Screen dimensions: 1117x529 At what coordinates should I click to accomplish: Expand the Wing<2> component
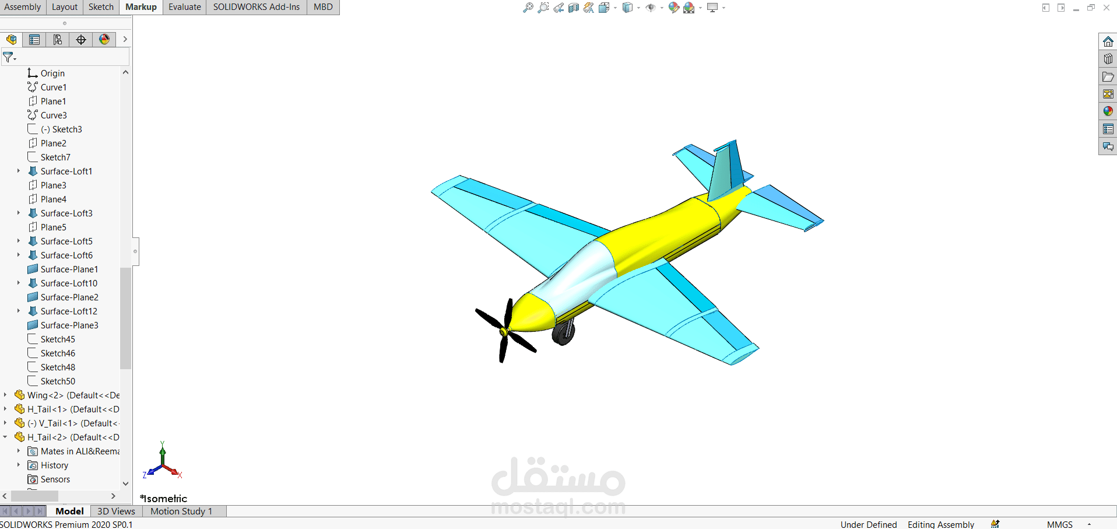point(5,395)
